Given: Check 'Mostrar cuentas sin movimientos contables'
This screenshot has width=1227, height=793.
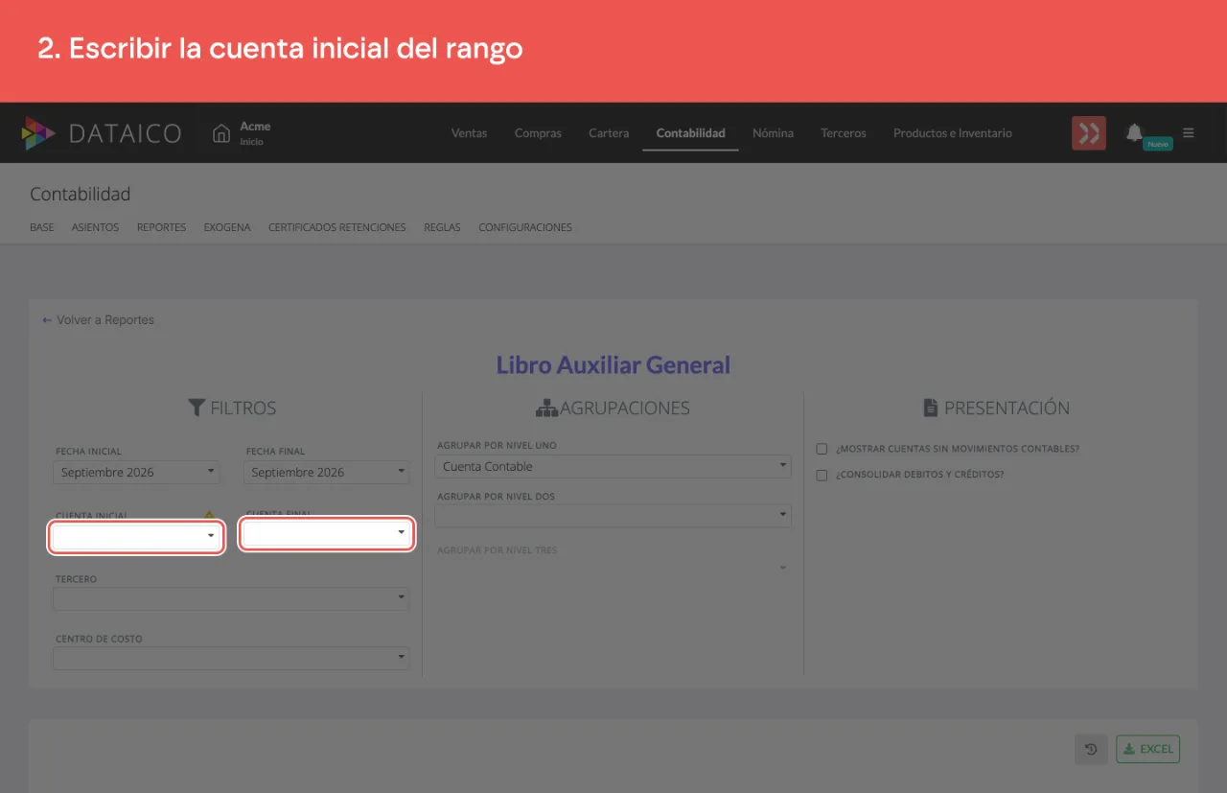Looking at the screenshot, I should click(822, 449).
